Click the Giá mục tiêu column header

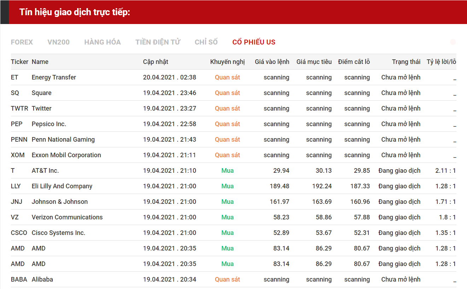point(314,62)
